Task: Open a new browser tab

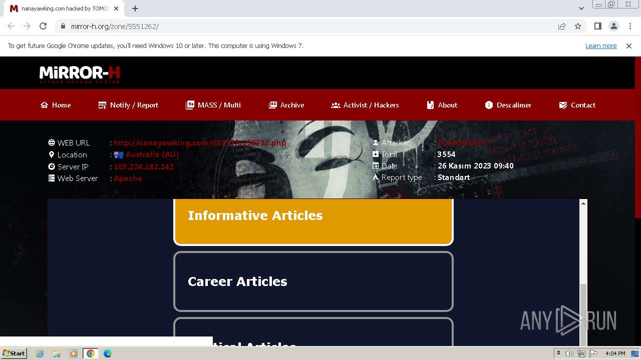Action: [135, 8]
